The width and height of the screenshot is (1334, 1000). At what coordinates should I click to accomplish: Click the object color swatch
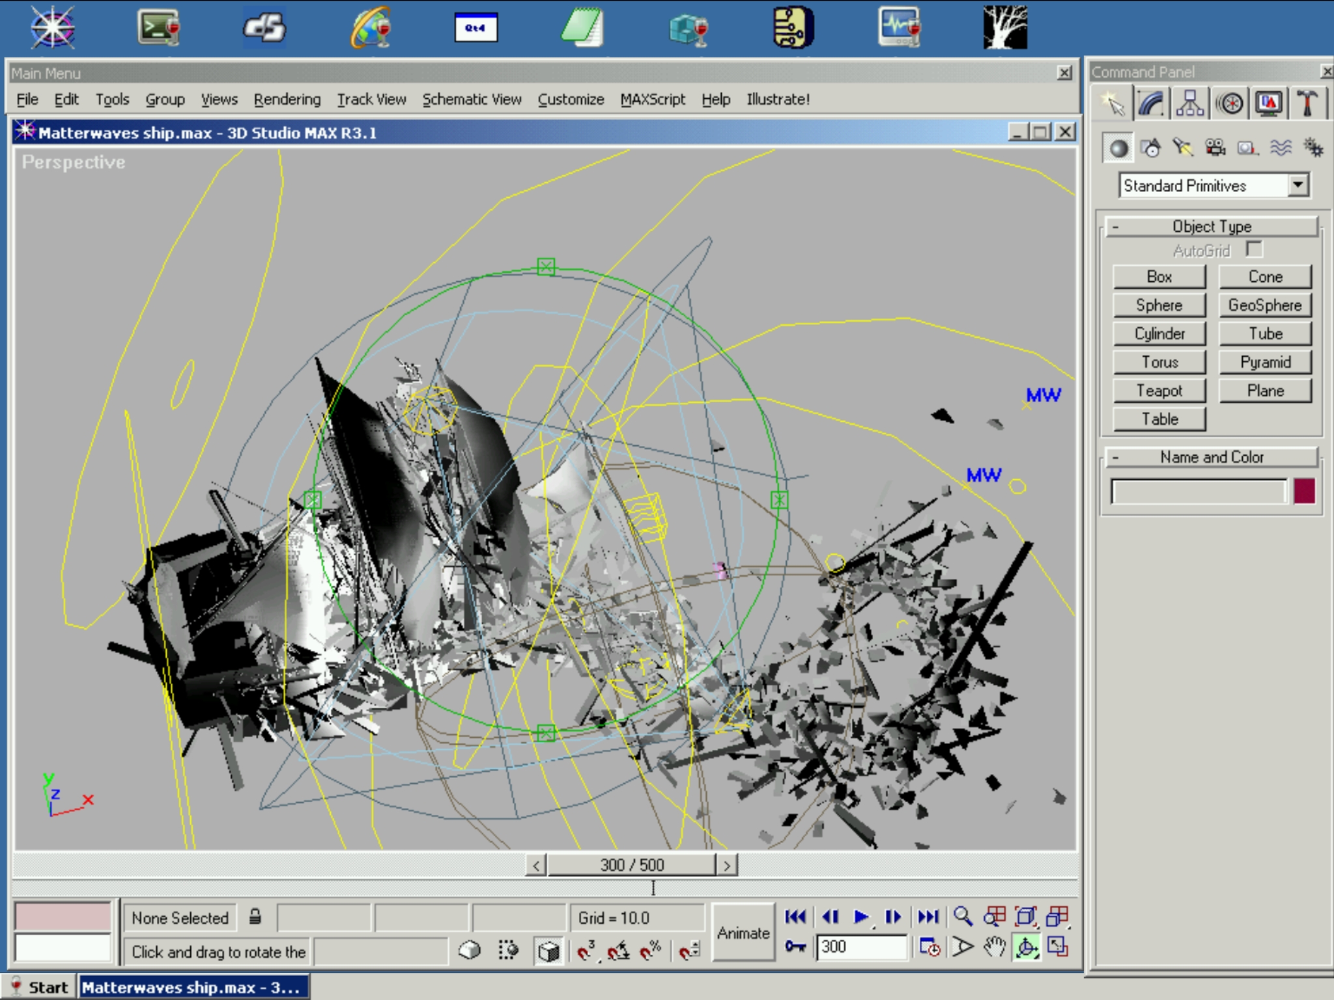(x=1304, y=492)
